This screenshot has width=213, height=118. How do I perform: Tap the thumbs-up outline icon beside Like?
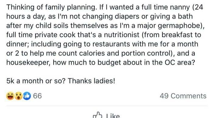pos(97,115)
